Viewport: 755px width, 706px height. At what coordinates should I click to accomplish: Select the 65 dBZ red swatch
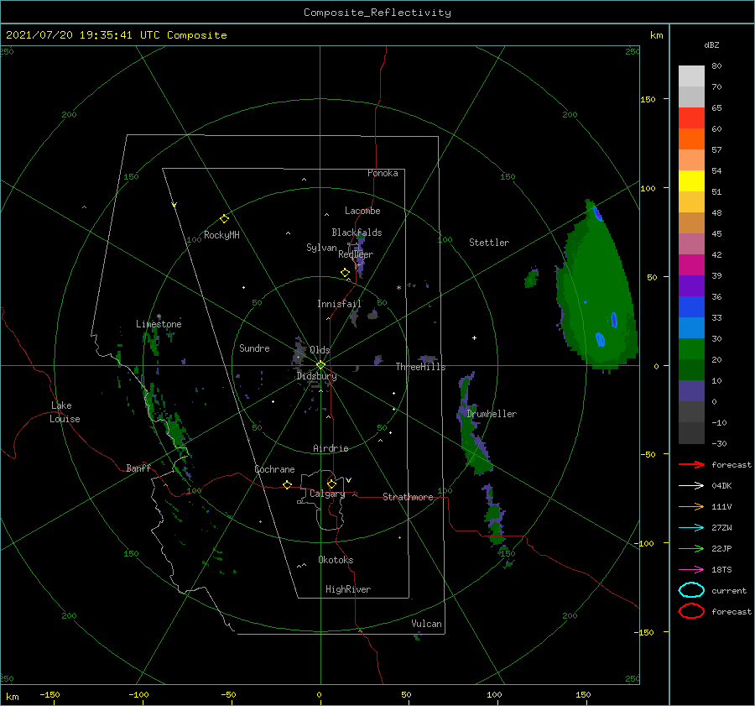point(691,118)
